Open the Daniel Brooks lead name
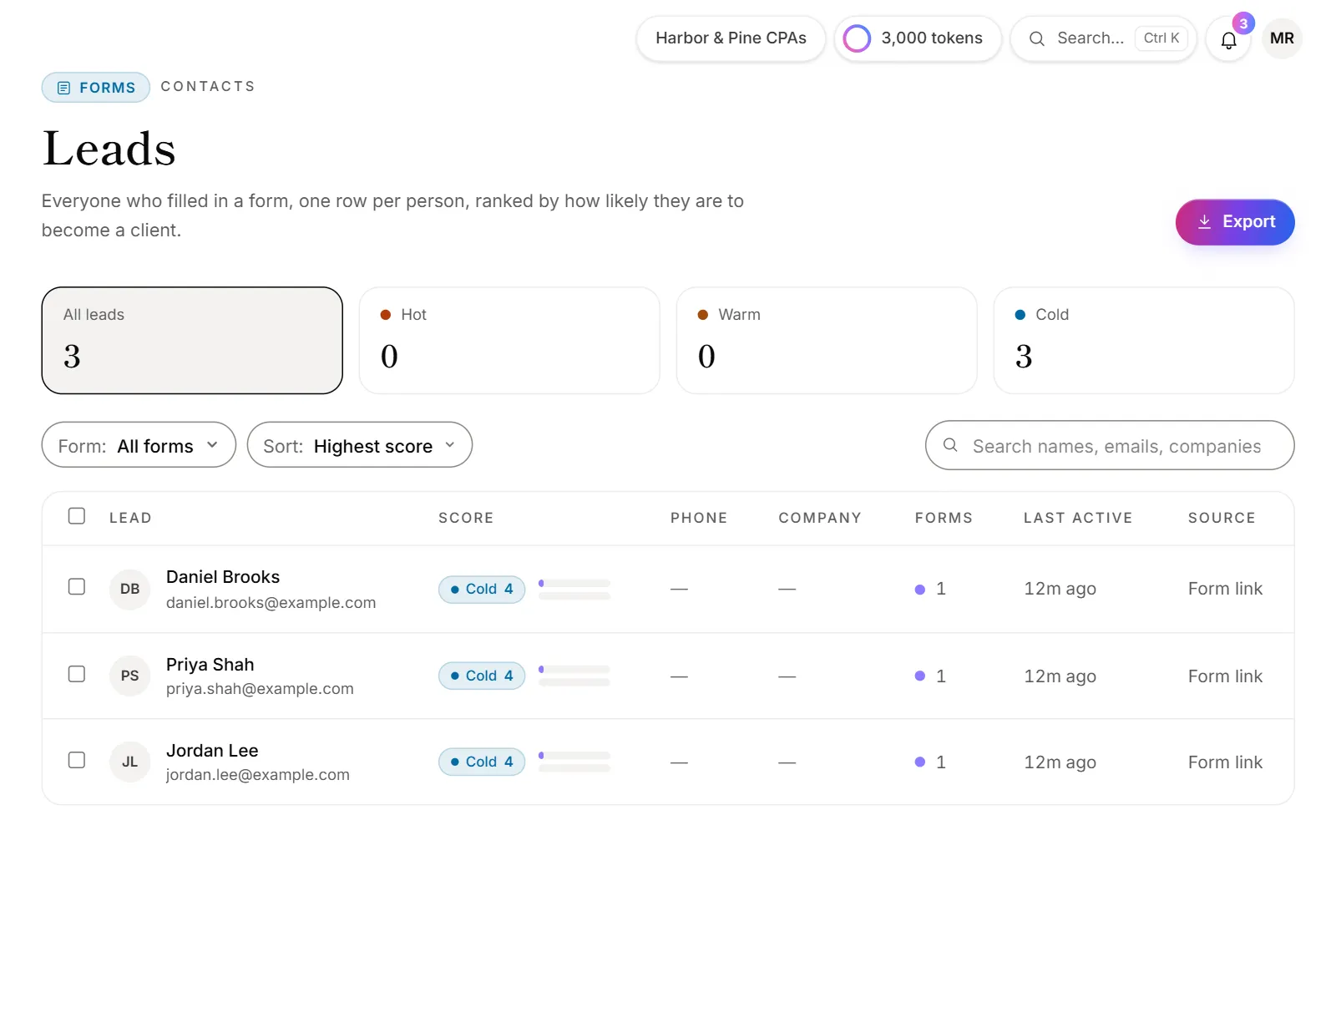The width and height of the screenshot is (1336, 1028). pos(223,577)
